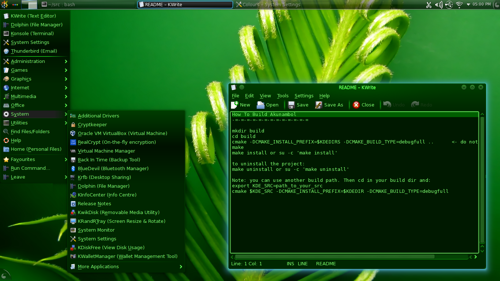Click the Save floppy icon in KWrite toolbar
Image resolution: width=500 pixels, height=281 pixels.
[x=291, y=105]
